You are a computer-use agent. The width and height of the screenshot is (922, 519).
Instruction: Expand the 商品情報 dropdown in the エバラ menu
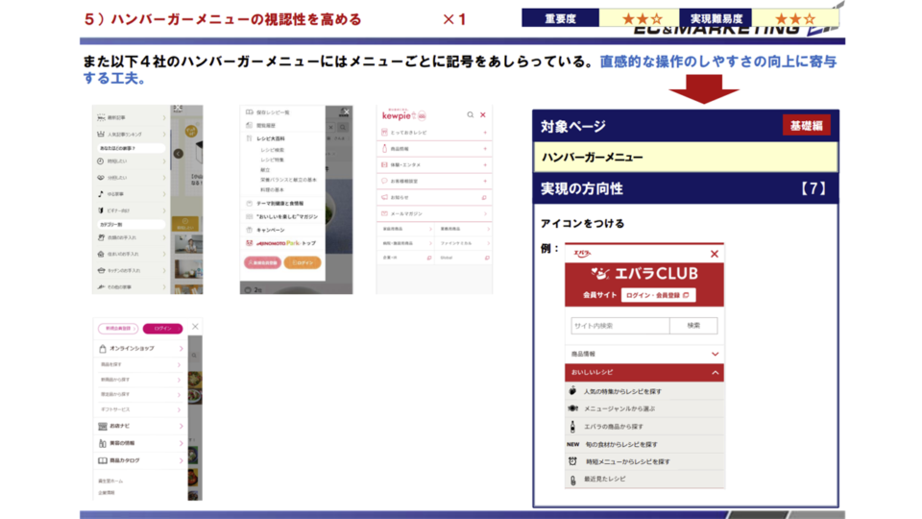(x=715, y=354)
